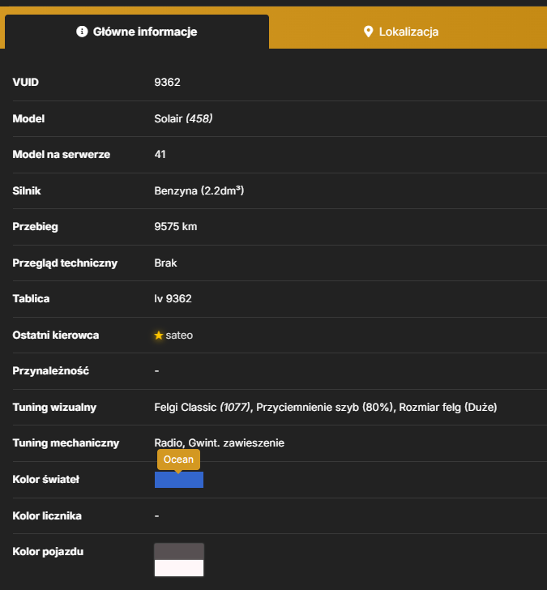The image size is (547, 590).
Task: Click the Tablica row label
Action: coord(32,299)
